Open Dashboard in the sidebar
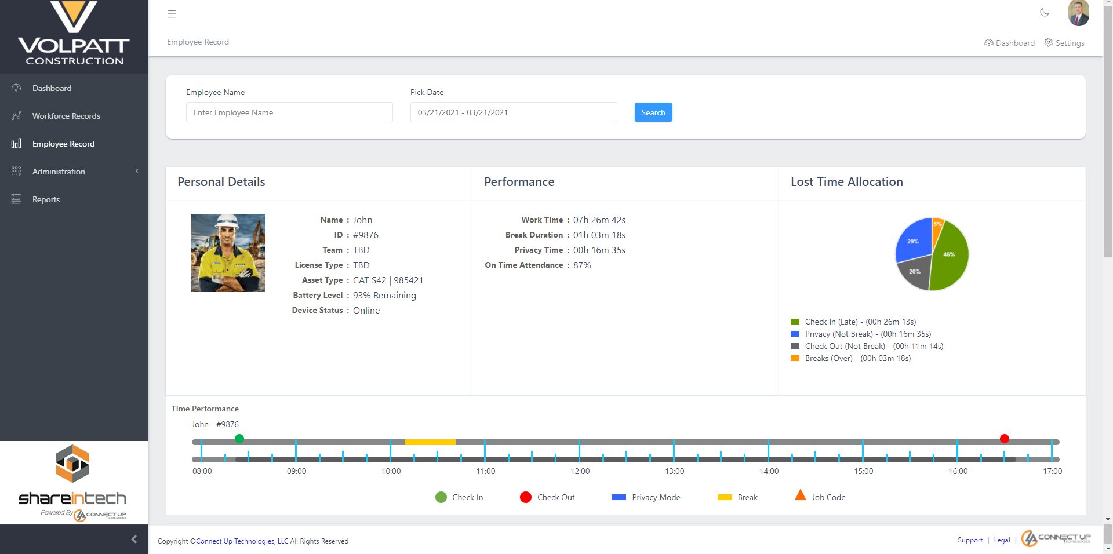This screenshot has height=554, width=1113. [x=74, y=88]
